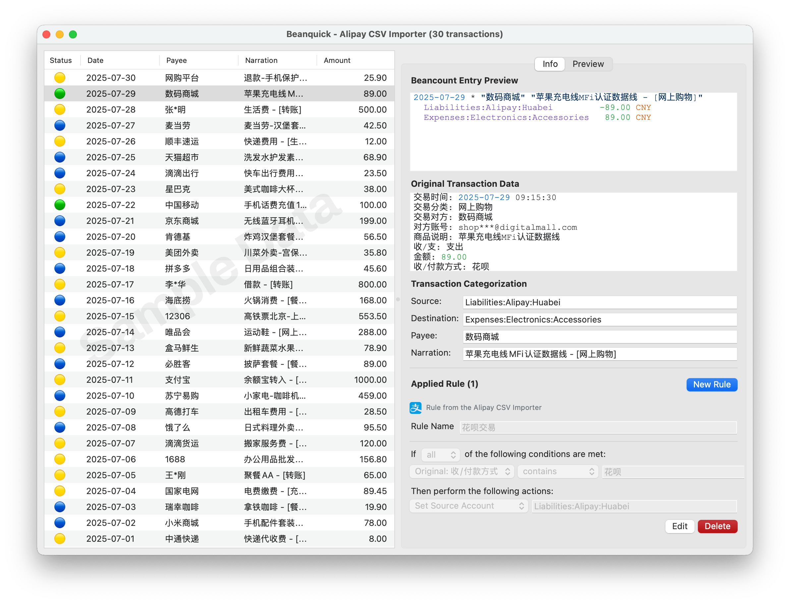
Task: Click green status dot for 中国移动 row
Action: coord(60,205)
